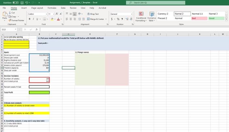Screen dimensions: 229x132
Task: Click the Save icon in title bar
Action: tap(22, 3)
